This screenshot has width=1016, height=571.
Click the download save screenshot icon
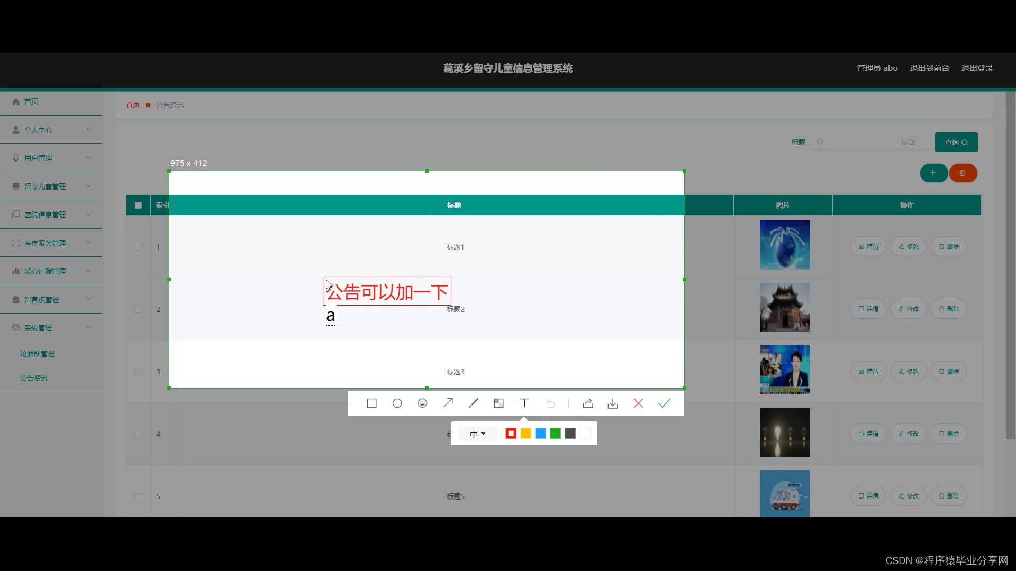[x=613, y=404]
